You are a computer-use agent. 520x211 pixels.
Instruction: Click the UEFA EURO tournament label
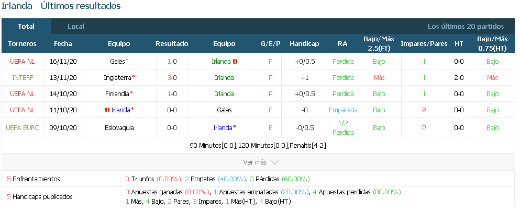[x=23, y=128]
